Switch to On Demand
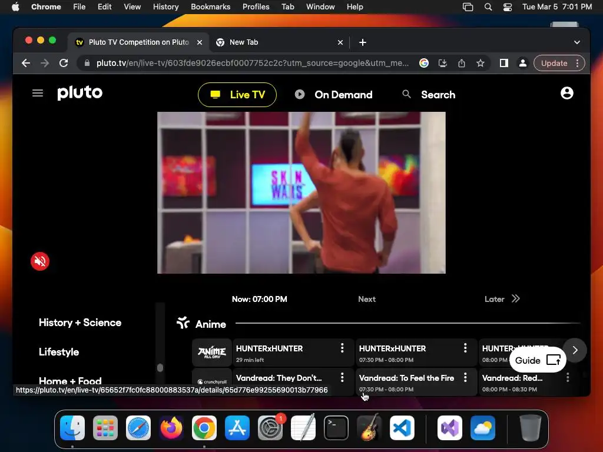This screenshot has width=603, height=452. (334, 95)
